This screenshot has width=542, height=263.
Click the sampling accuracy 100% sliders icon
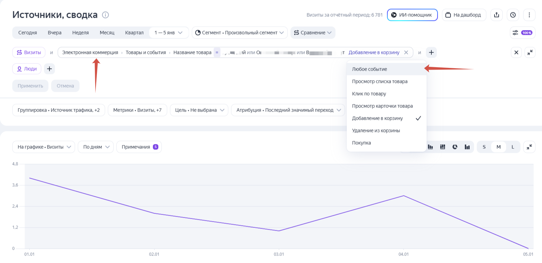522,33
